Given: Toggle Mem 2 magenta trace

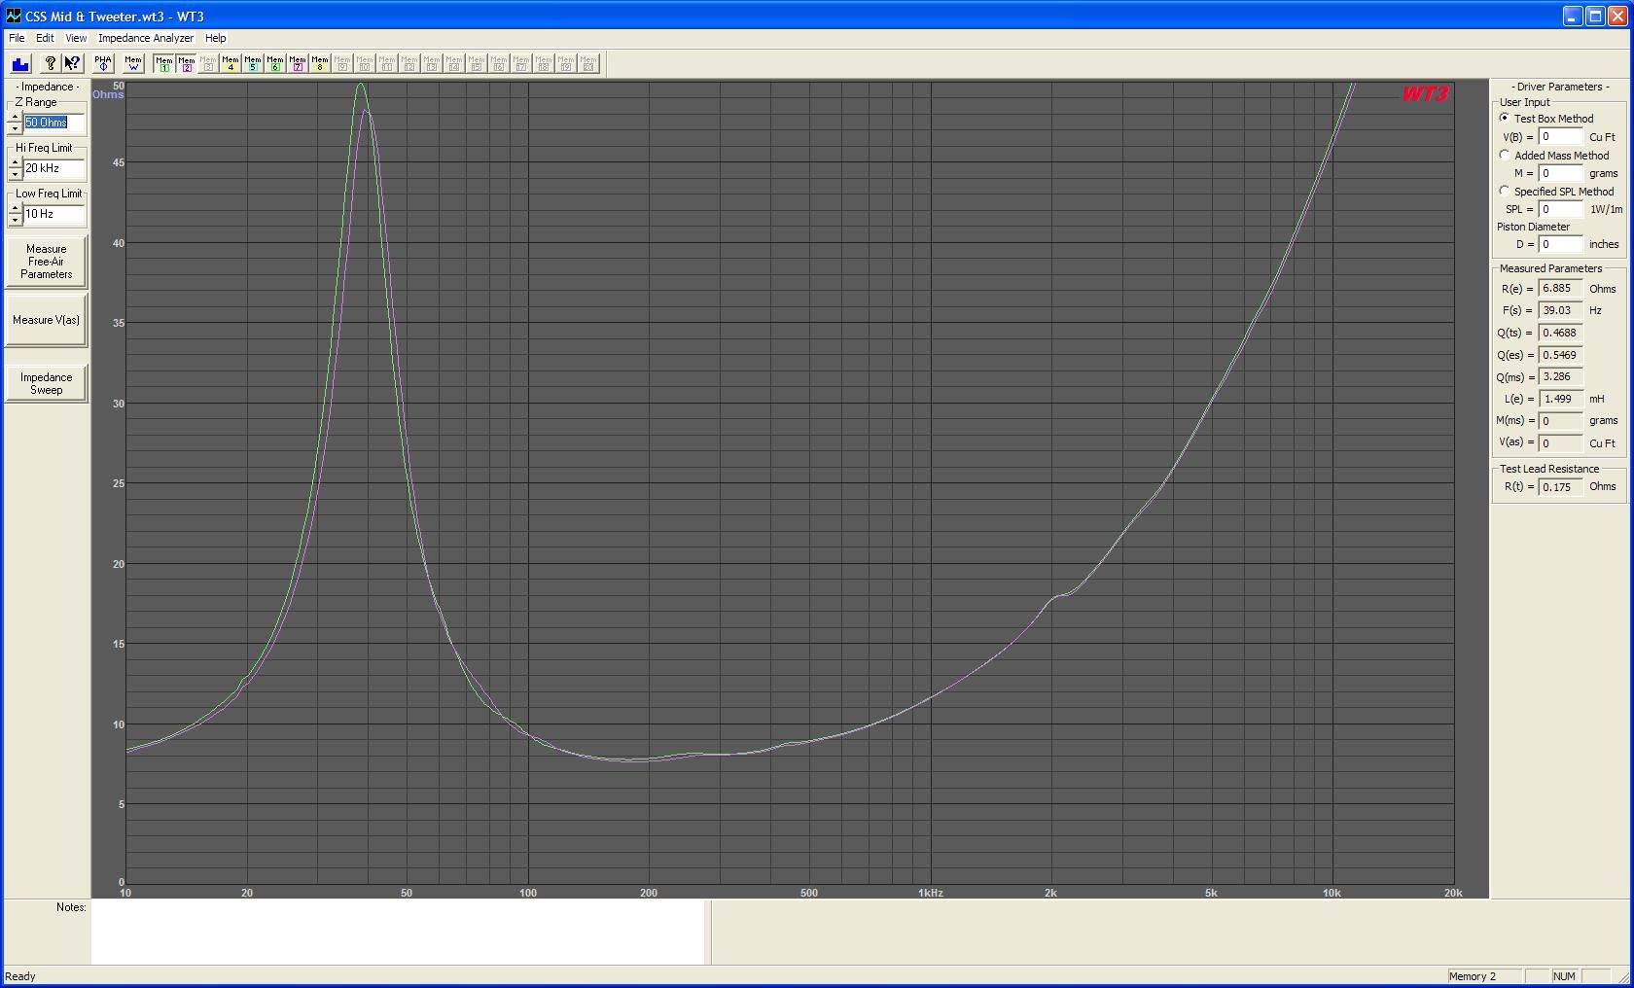Looking at the screenshot, I should (187, 64).
